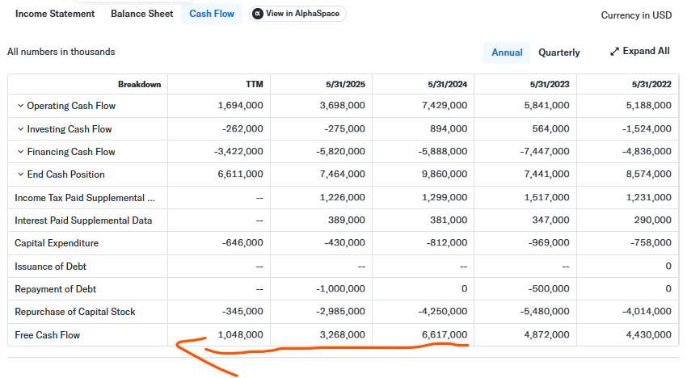Click the TTM column header
The width and height of the screenshot is (687, 378).
[255, 85]
